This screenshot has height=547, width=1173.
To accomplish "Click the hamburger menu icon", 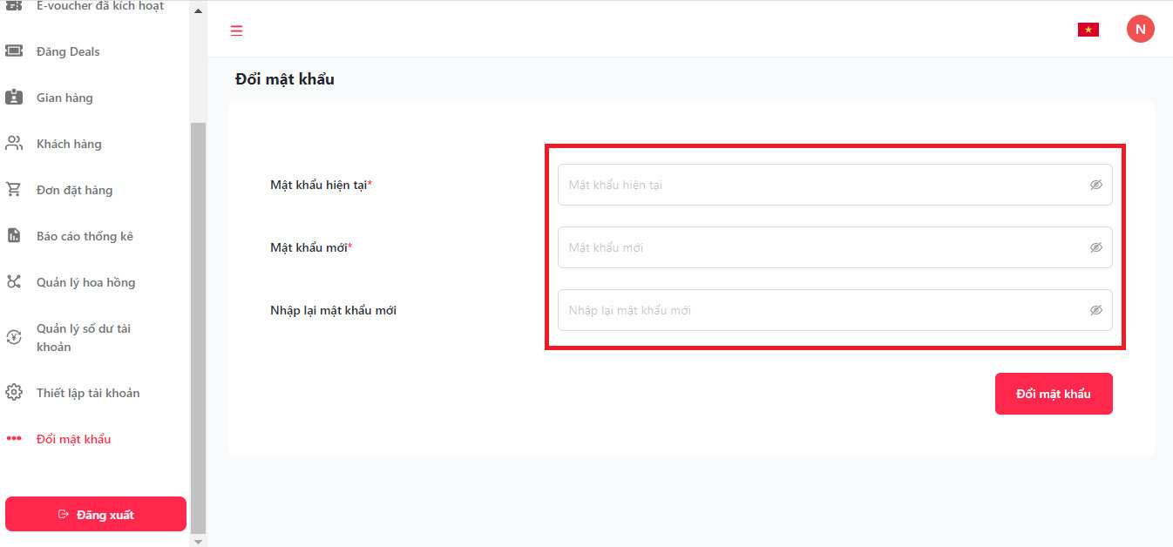I will [236, 30].
